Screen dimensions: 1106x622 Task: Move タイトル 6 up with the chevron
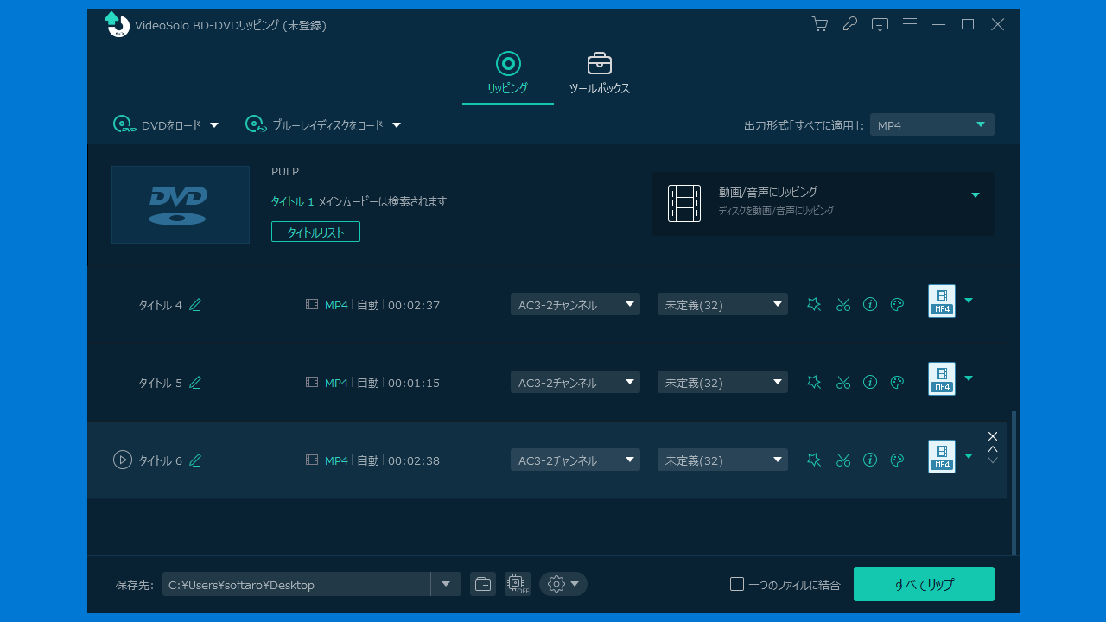(993, 448)
